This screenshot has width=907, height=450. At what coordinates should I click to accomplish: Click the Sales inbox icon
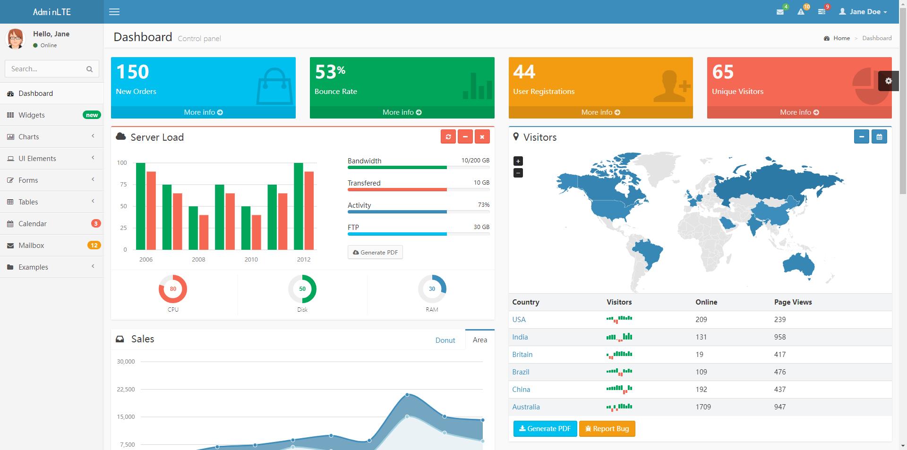point(120,339)
